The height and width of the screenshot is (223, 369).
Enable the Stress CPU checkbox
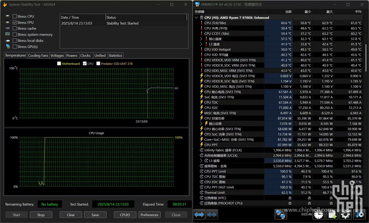point(15,16)
